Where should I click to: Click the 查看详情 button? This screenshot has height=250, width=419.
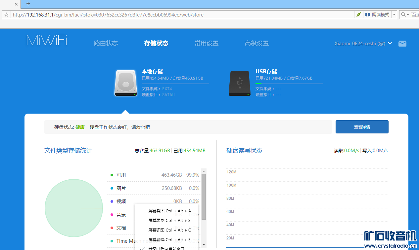point(362,127)
